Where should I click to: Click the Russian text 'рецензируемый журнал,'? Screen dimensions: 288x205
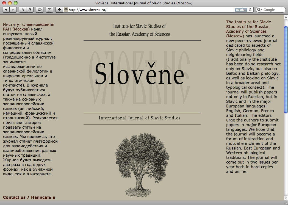coord(27,38)
